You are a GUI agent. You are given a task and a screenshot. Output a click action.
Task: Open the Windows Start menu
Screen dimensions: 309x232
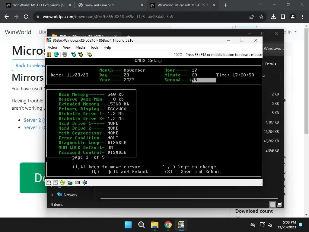(128, 225)
